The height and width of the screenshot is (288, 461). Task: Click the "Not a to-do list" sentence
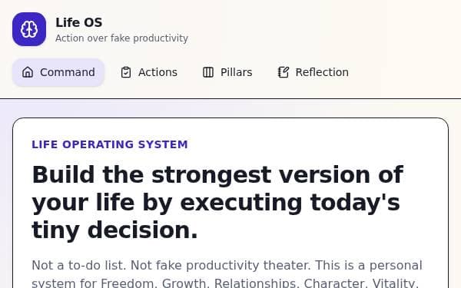click(x=79, y=266)
